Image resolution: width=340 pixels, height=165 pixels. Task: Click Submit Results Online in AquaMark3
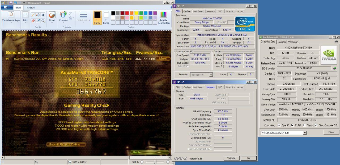[66, 144]
